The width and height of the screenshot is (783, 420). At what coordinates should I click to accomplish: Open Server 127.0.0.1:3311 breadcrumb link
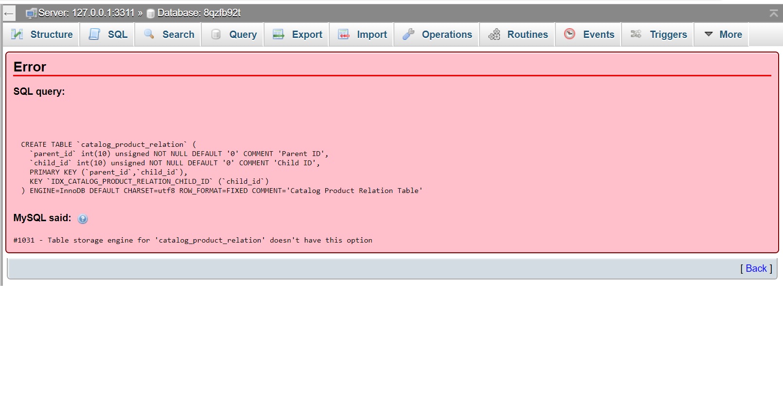86,13
